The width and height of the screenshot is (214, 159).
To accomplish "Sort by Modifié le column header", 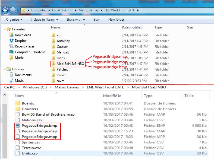I will click(x=112, y=96).
